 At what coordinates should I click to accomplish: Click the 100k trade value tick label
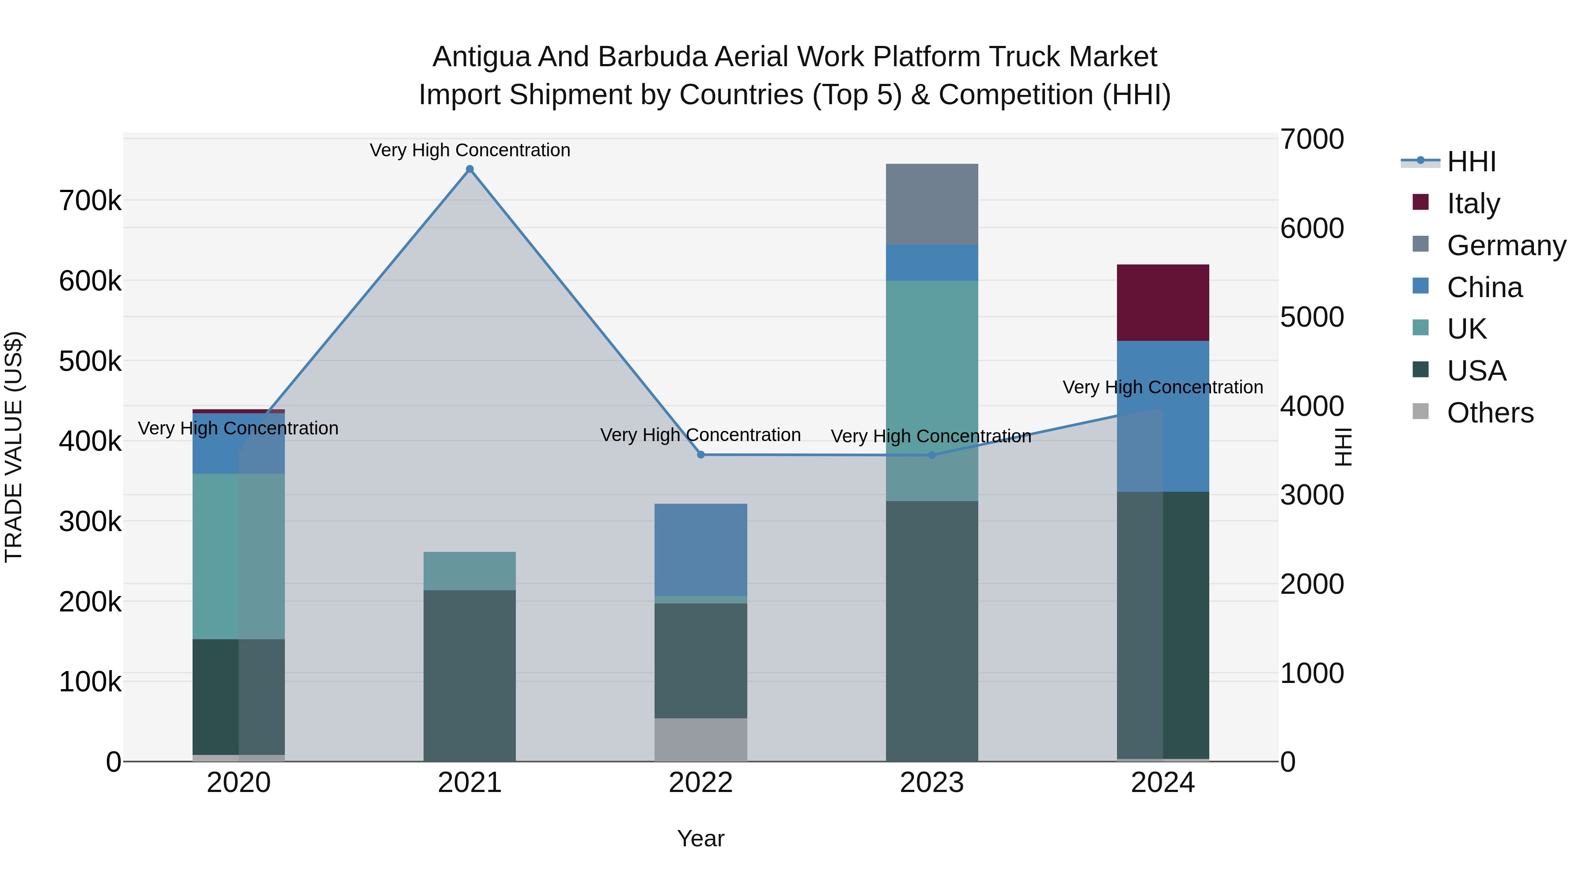pos(90,682)
